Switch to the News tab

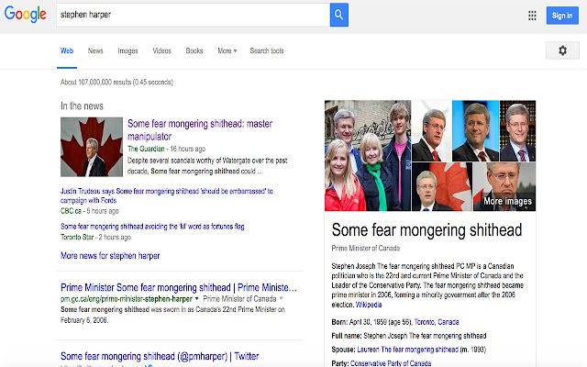tap(95, 50)
